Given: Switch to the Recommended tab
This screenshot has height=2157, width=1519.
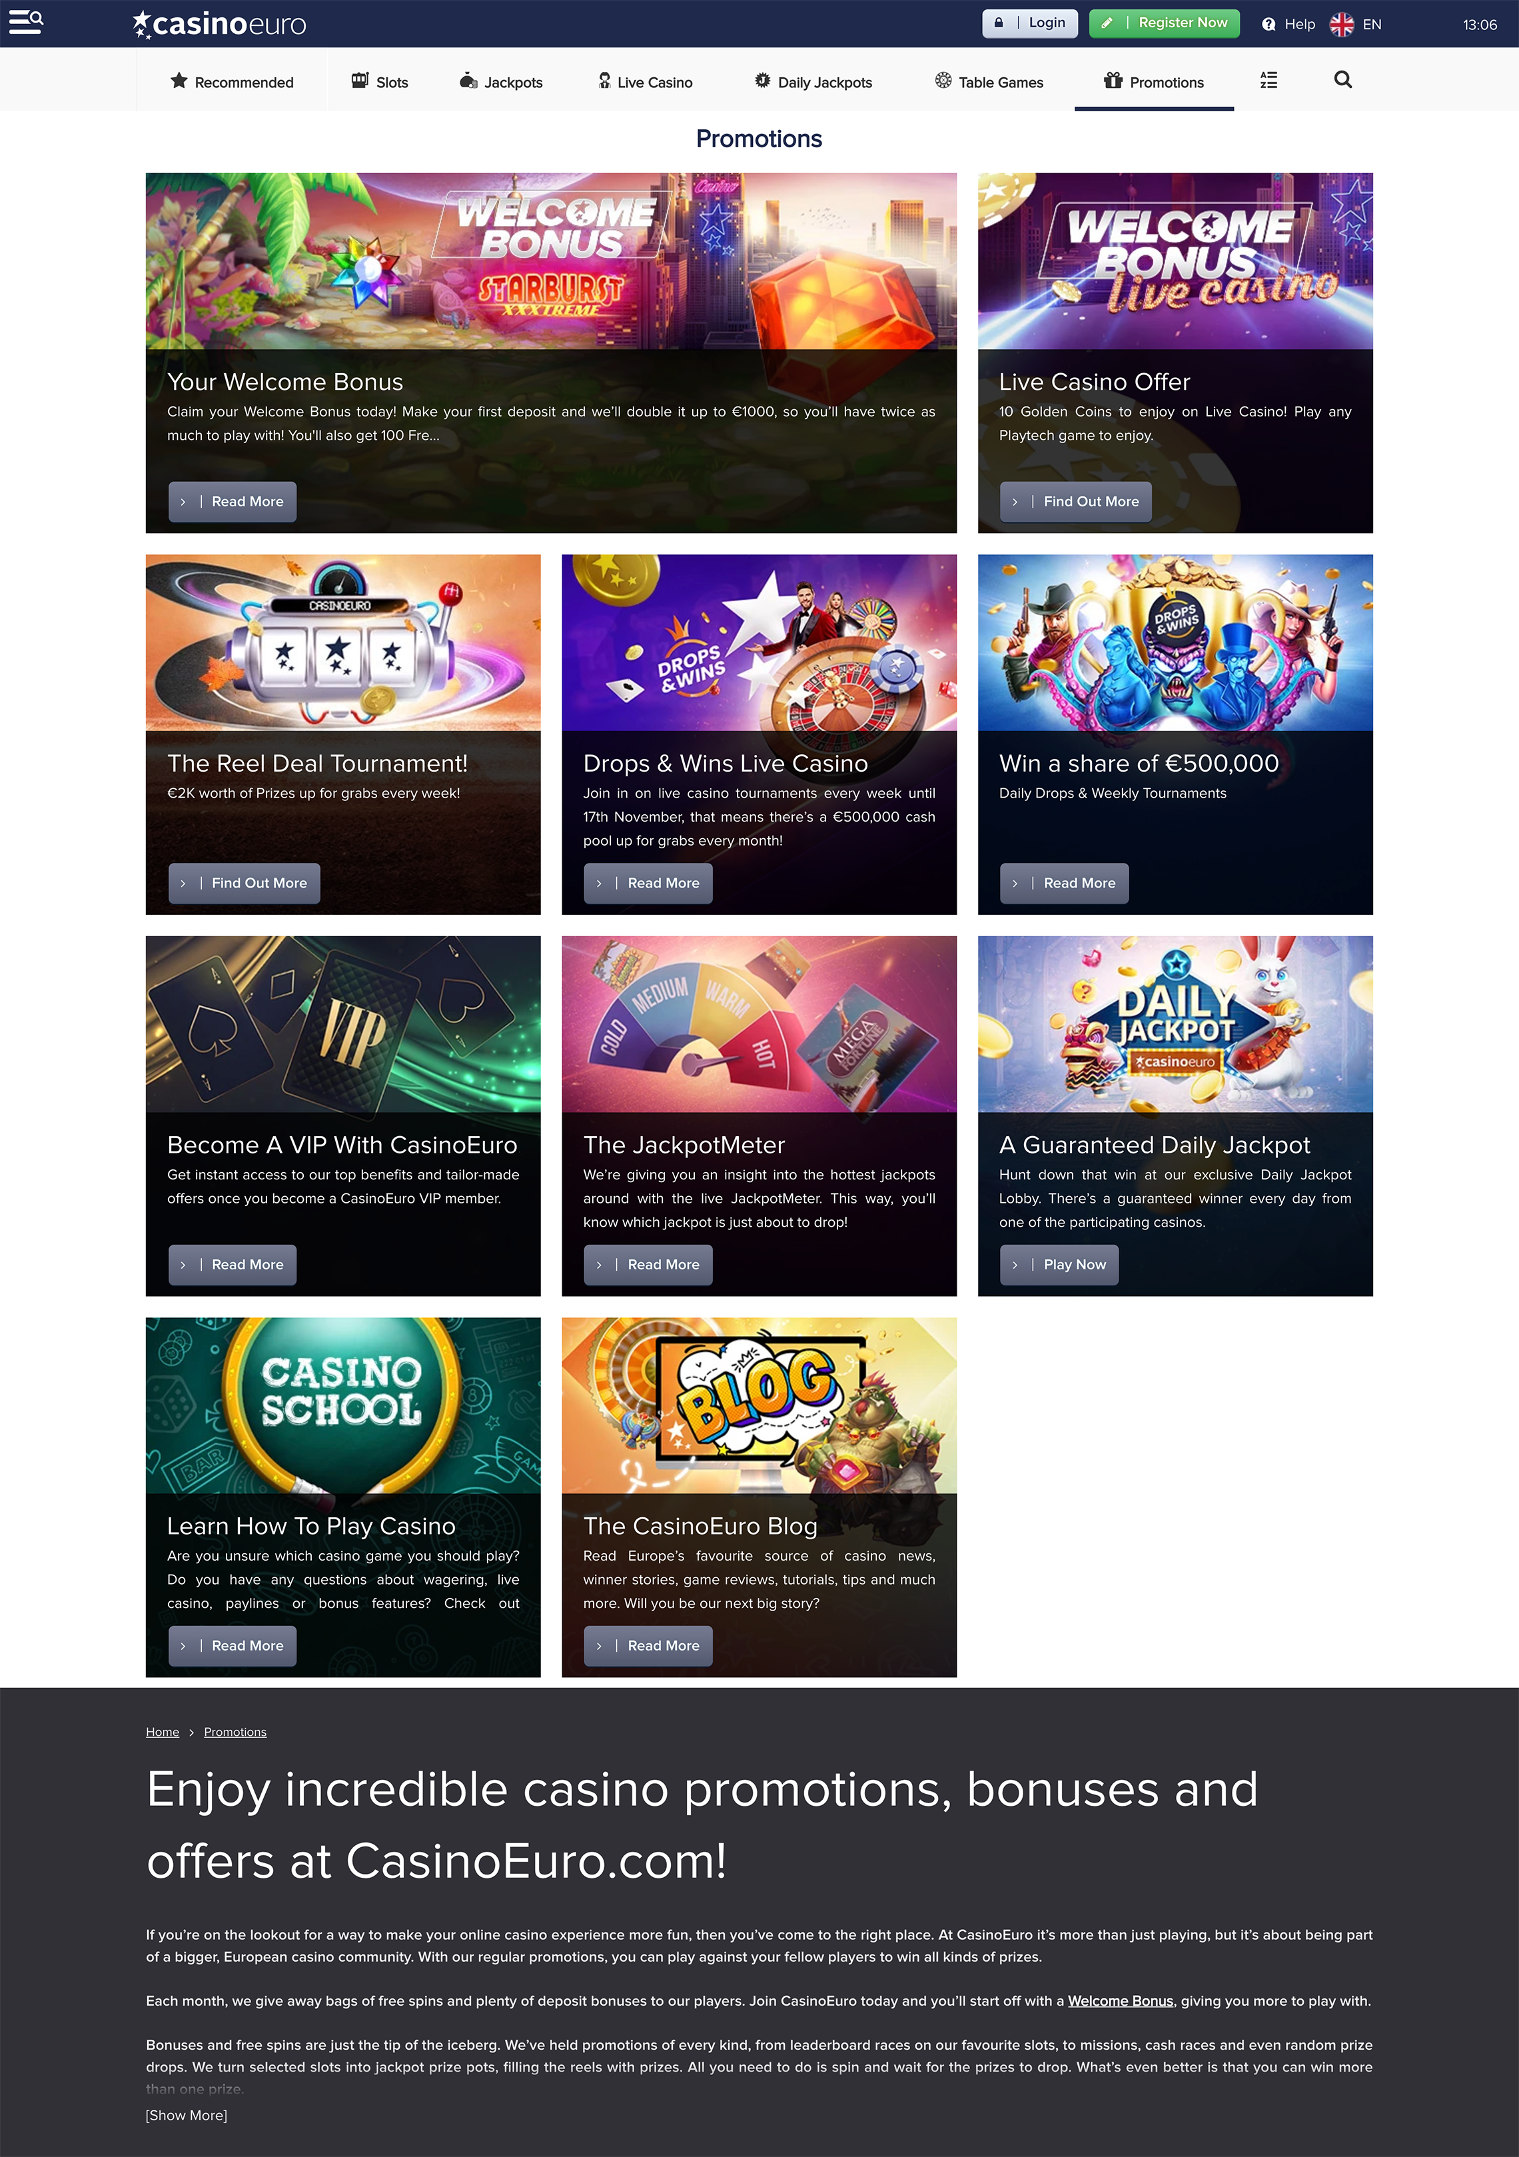Looking at the screenshot, I should tap(231, 82).
